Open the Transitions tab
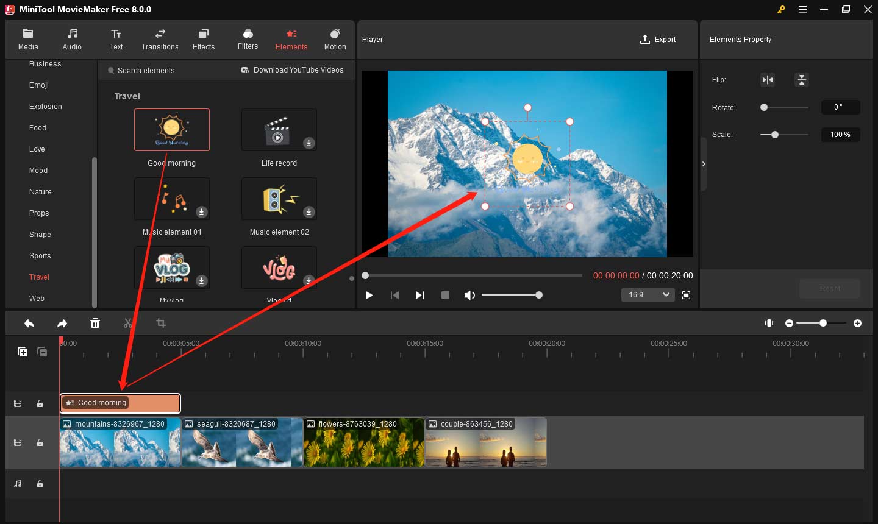878x524 pixels. [x=160, y=40]
